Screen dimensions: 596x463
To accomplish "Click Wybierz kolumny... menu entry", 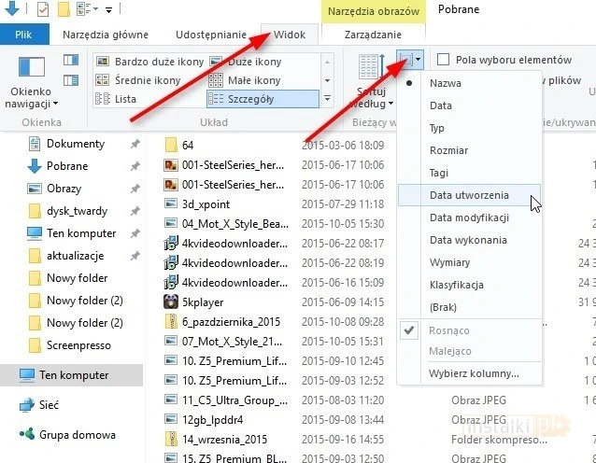I will coord(474,373).
